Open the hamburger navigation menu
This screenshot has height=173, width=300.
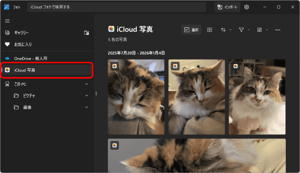coord(7,21)
